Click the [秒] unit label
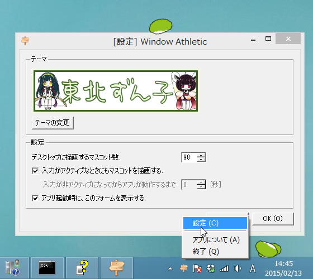The width and height of the screenshot is (313, 279). 216,185
